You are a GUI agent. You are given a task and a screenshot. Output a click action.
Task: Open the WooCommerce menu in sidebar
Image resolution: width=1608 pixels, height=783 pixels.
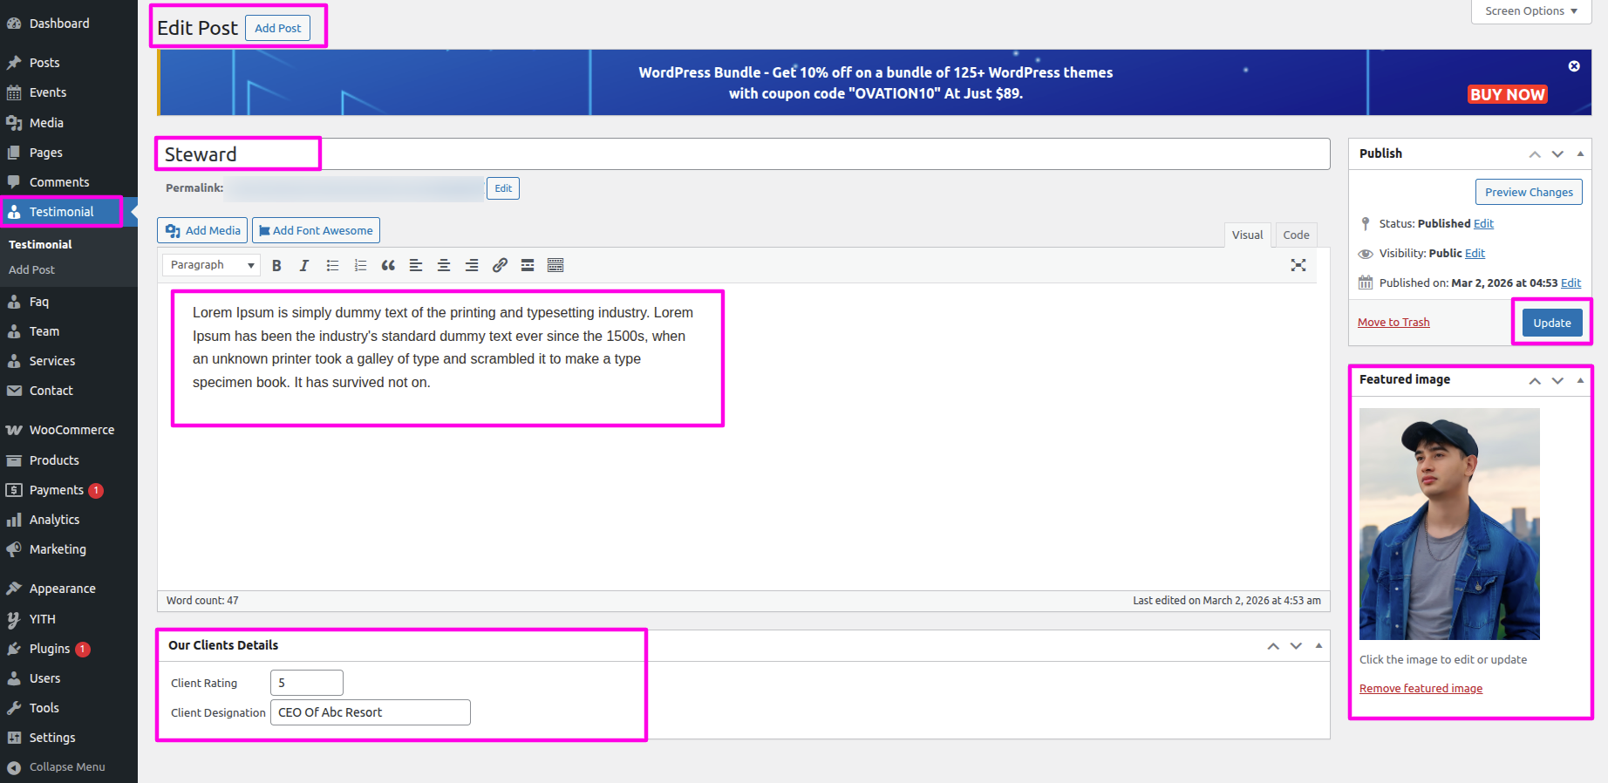point(72,430)
